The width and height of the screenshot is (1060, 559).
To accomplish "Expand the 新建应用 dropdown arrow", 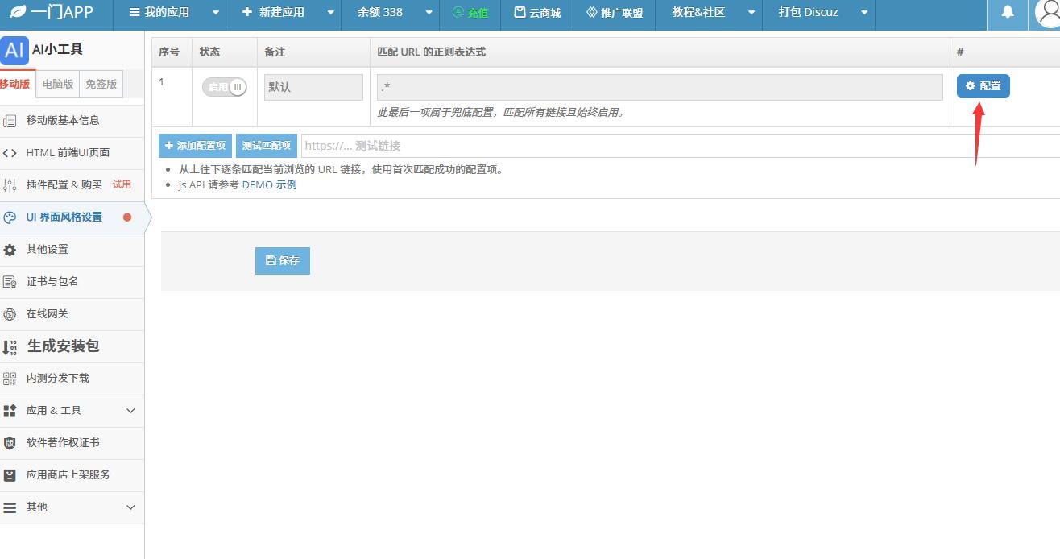I will click(330, 13).
